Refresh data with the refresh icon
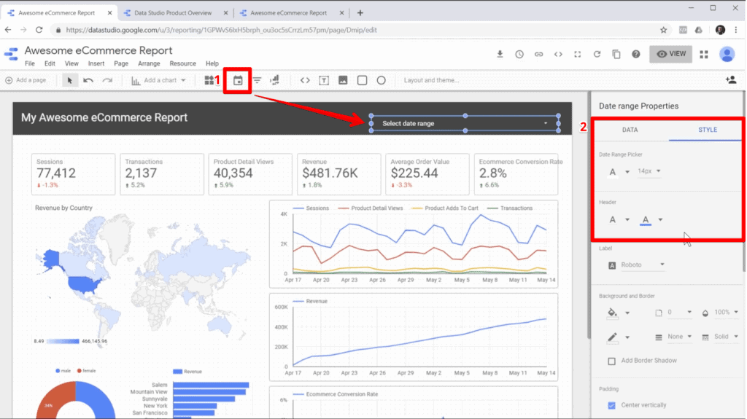The image size is (747, 419). click(x=597, y=54)
